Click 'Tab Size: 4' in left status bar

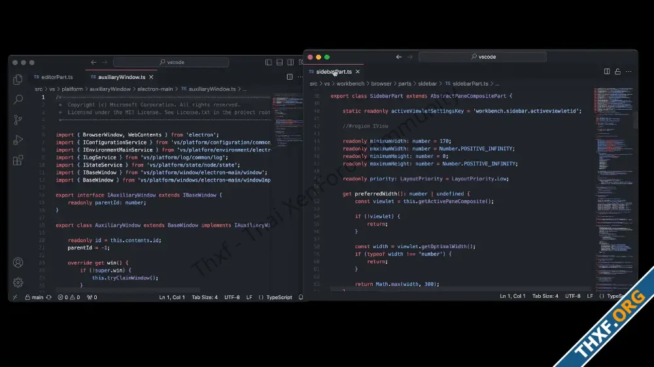tap(204, 297)
